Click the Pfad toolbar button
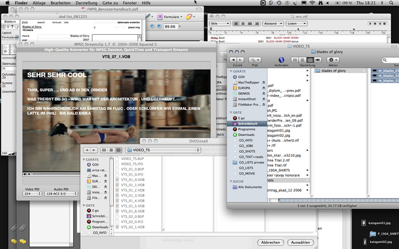This screenshot has width=399, height=249. pos(255,60)
